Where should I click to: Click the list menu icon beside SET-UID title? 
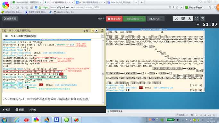[x=6, y=36]
